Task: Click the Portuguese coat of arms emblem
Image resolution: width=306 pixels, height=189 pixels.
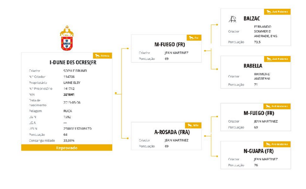Action: (x=67, y=38)
